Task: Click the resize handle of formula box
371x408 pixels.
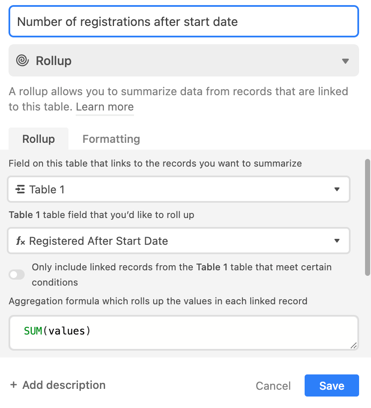Action: [353, 345]
